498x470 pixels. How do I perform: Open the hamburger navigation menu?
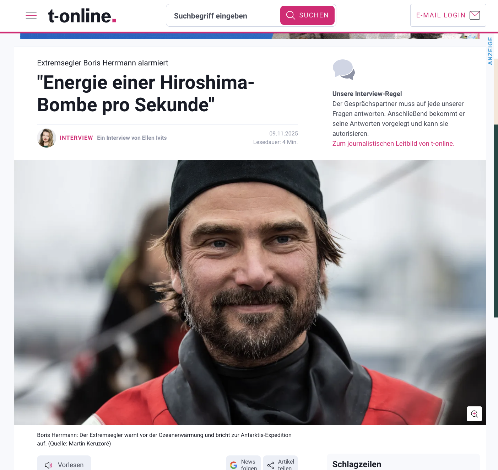coord(31,16)
